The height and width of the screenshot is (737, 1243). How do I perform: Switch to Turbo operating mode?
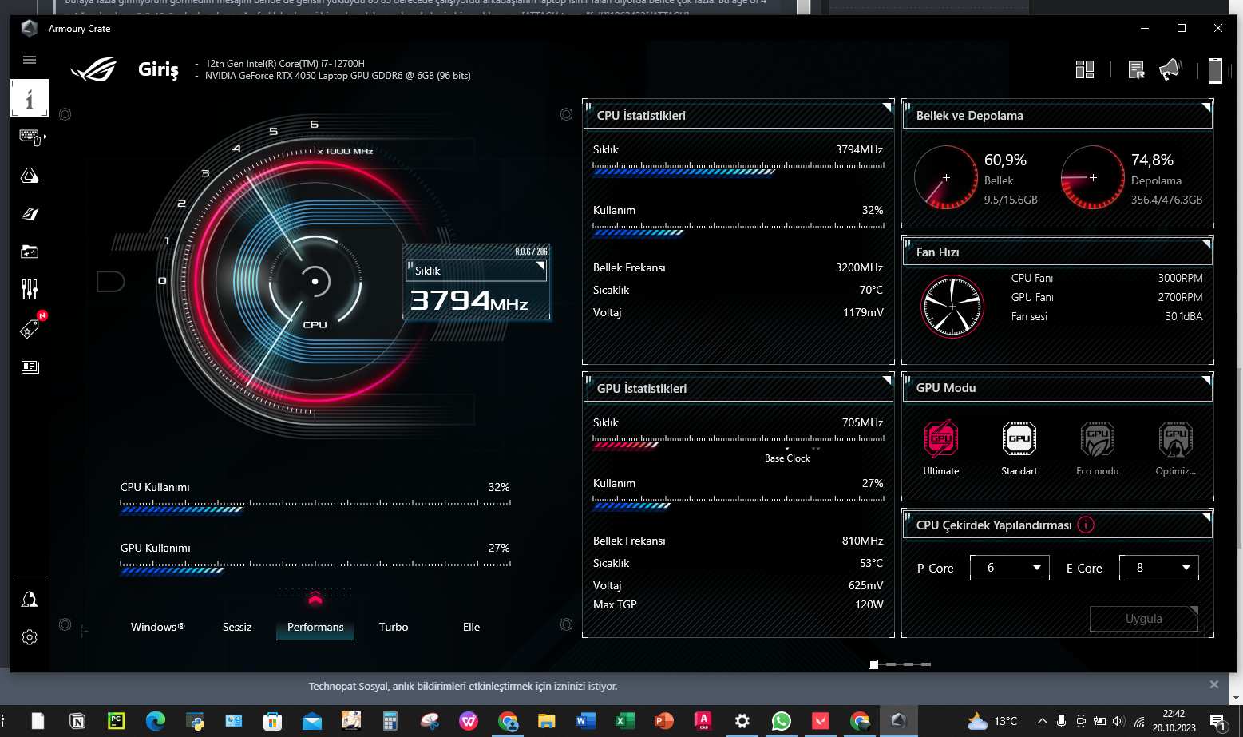pos(394,627)
